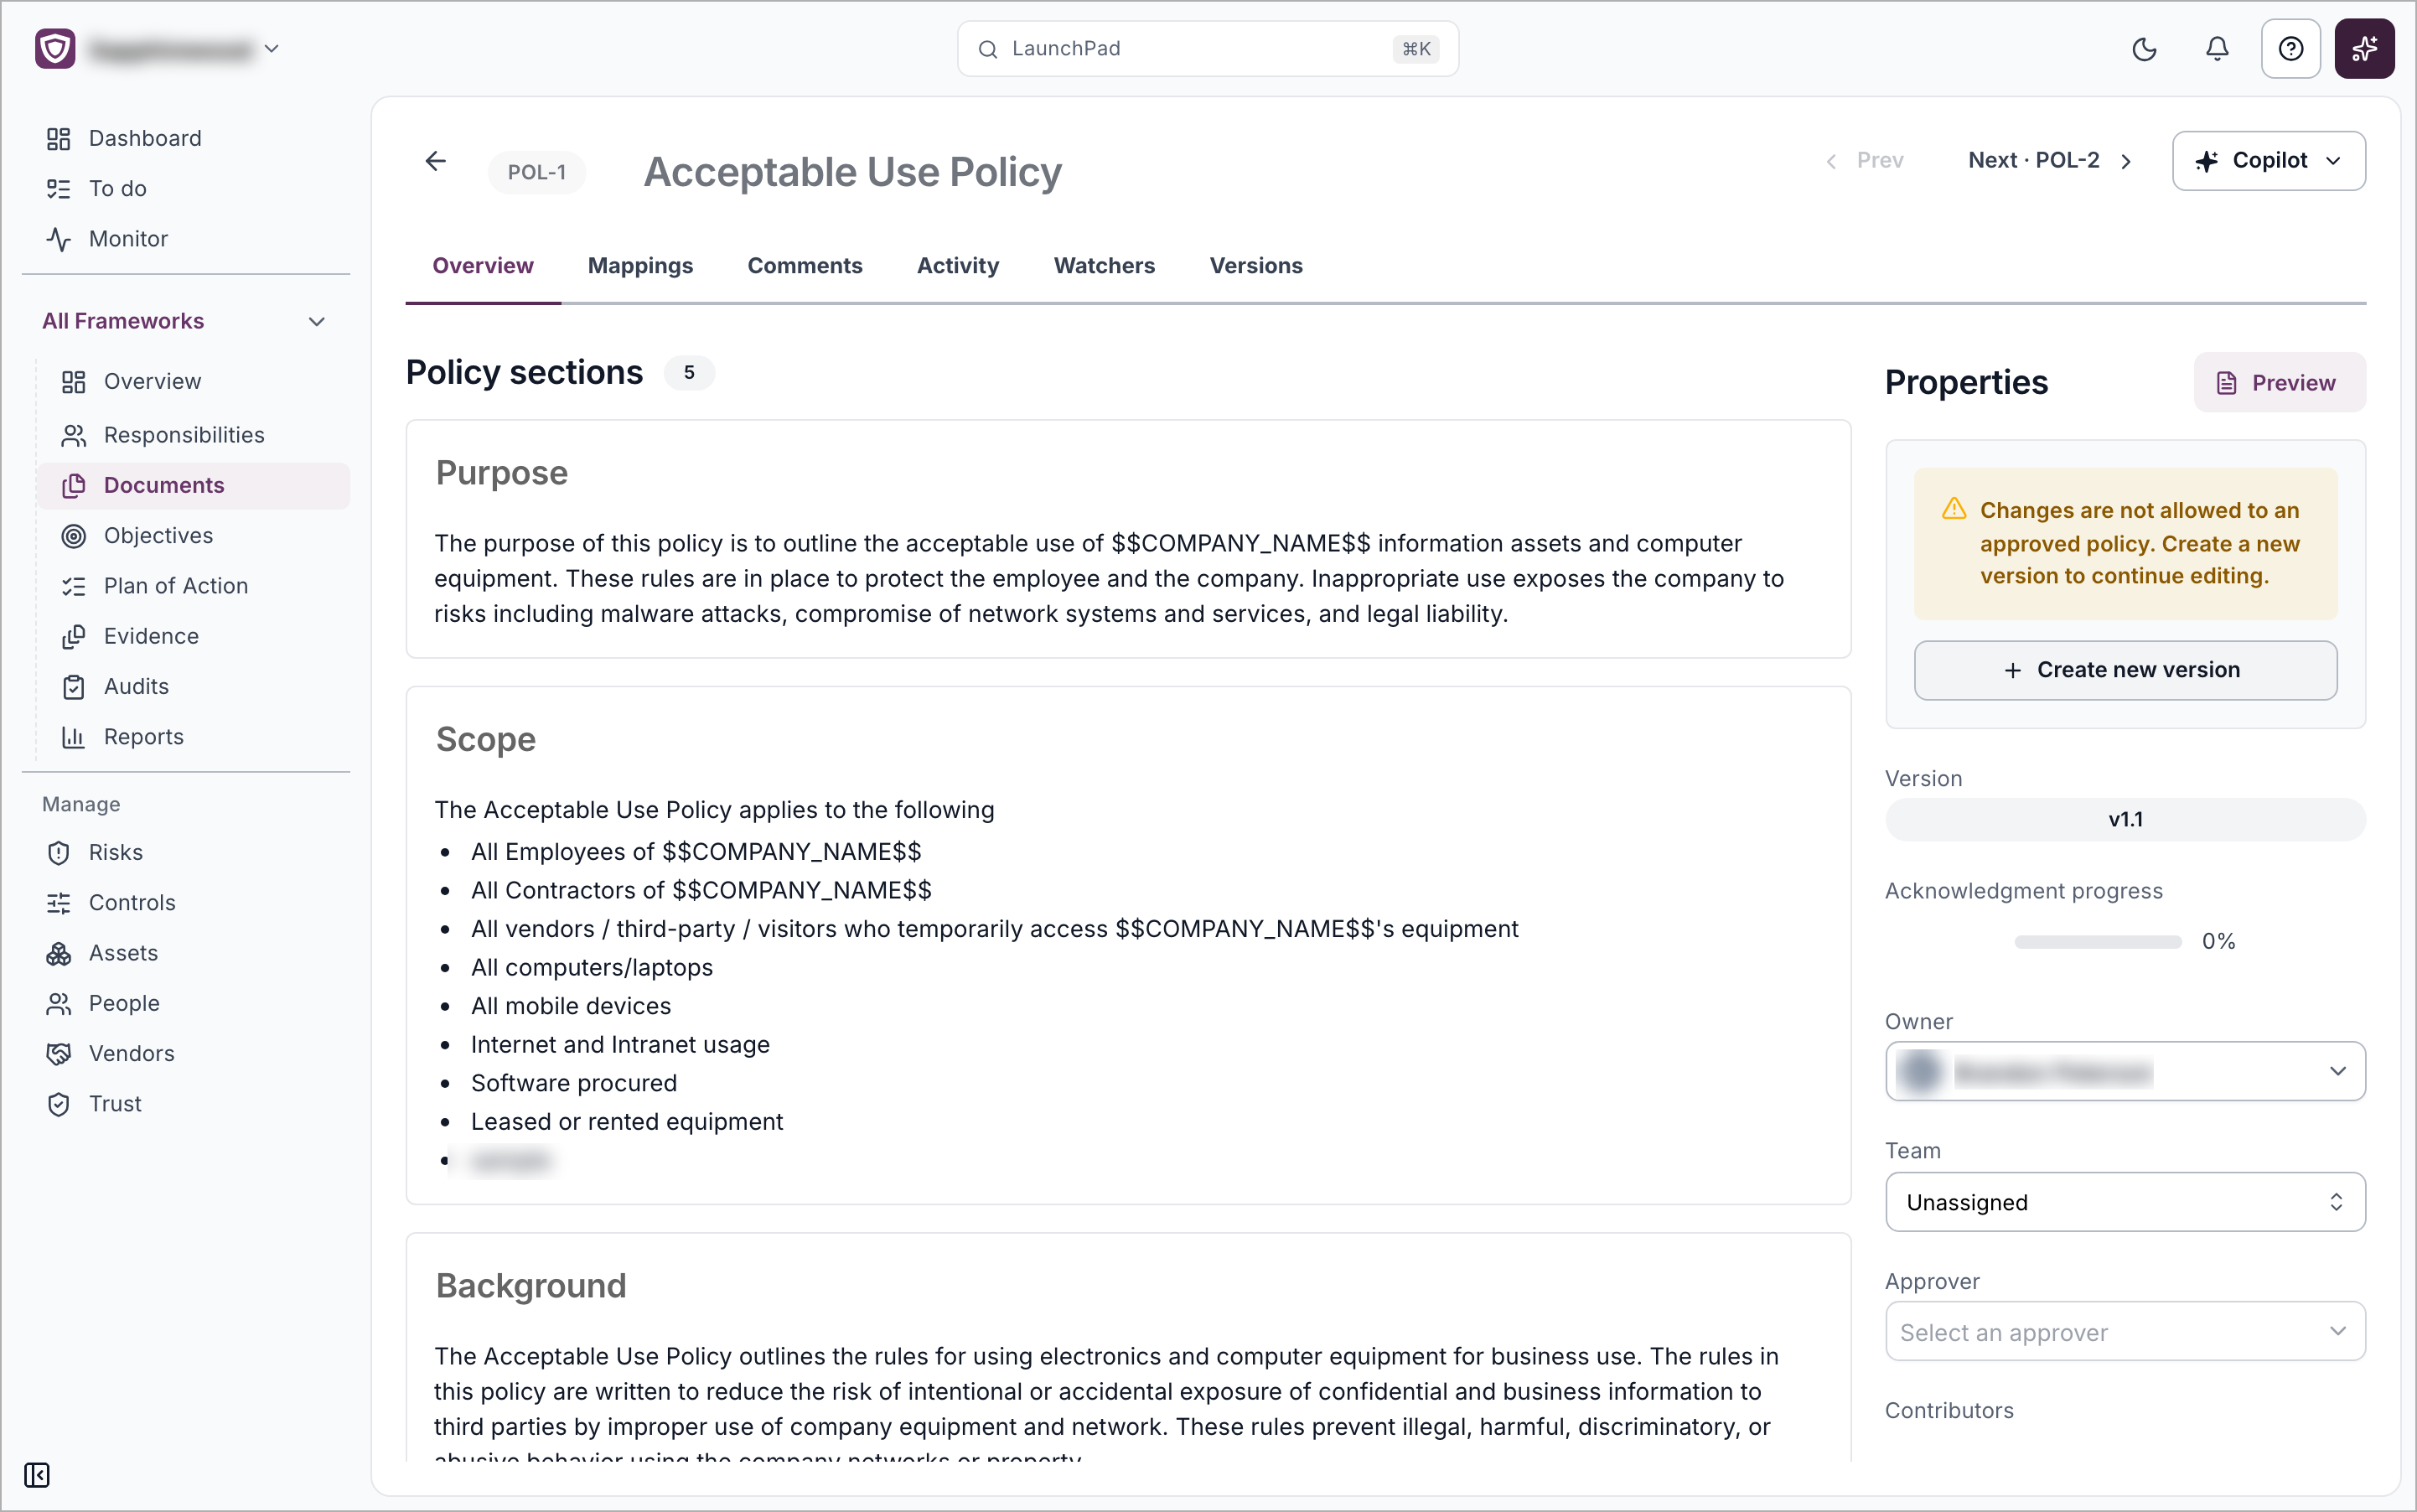2417x1512 pixels.
Task: Open the Team Unassigned selector
Action: click(2125, 1201)
